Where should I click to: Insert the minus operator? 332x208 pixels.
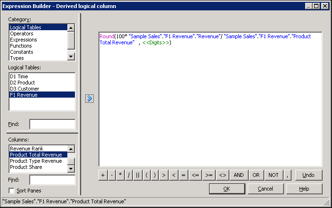(112, 175)
